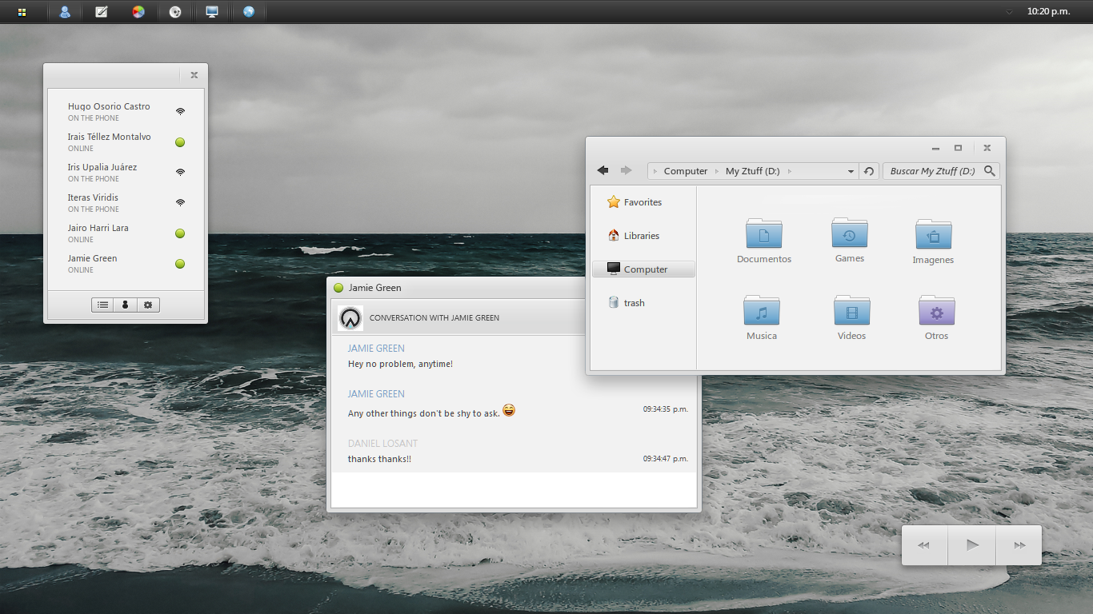1093x614 pixels.
Task: Open the monitor computer icon in the top panel
Action: pos(212,12)
